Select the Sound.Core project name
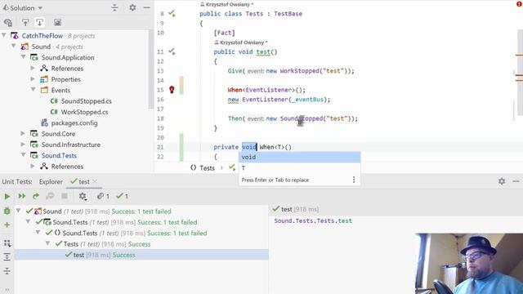 58,134
